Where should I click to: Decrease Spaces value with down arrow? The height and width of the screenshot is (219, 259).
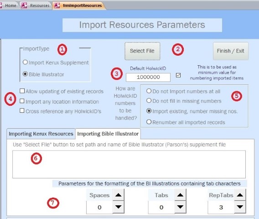click(119, 207)
